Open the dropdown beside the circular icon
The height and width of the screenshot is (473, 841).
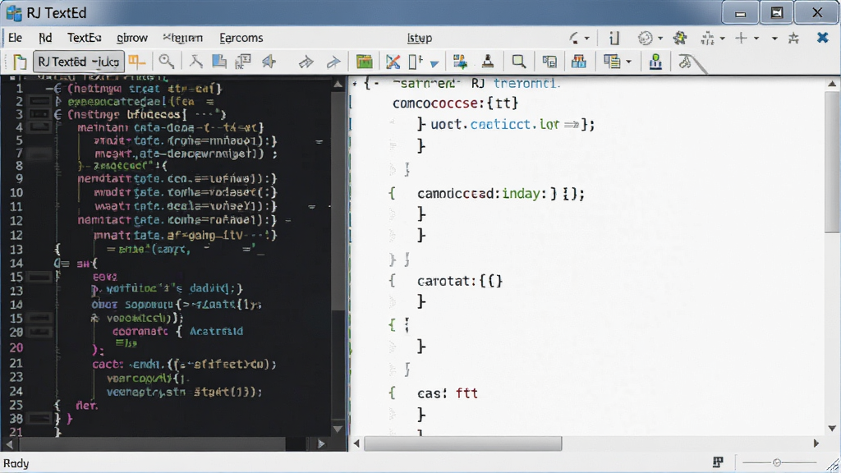660,39
